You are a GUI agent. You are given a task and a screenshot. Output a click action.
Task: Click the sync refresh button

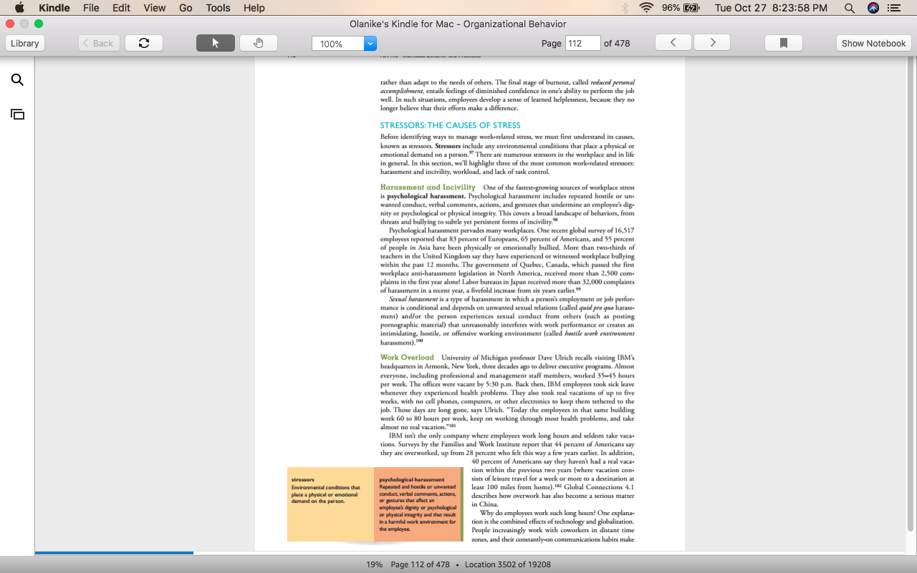pyautogui.click(x=144, y=43)
